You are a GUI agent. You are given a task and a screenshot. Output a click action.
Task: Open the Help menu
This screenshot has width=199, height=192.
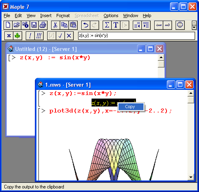pyautogui.click(x=147, y=16)
